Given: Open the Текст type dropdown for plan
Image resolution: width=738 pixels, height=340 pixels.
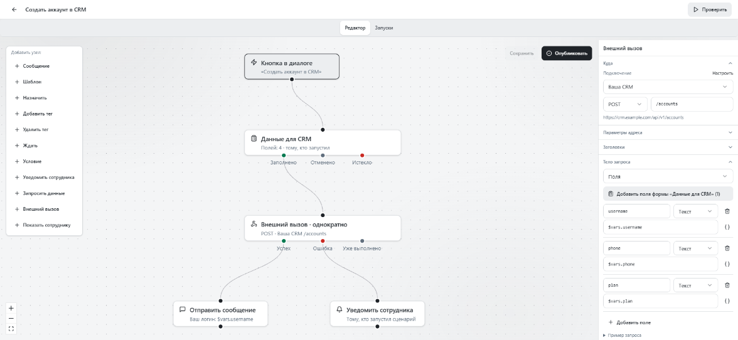Looking at the screenshot, I should (695, 285).
